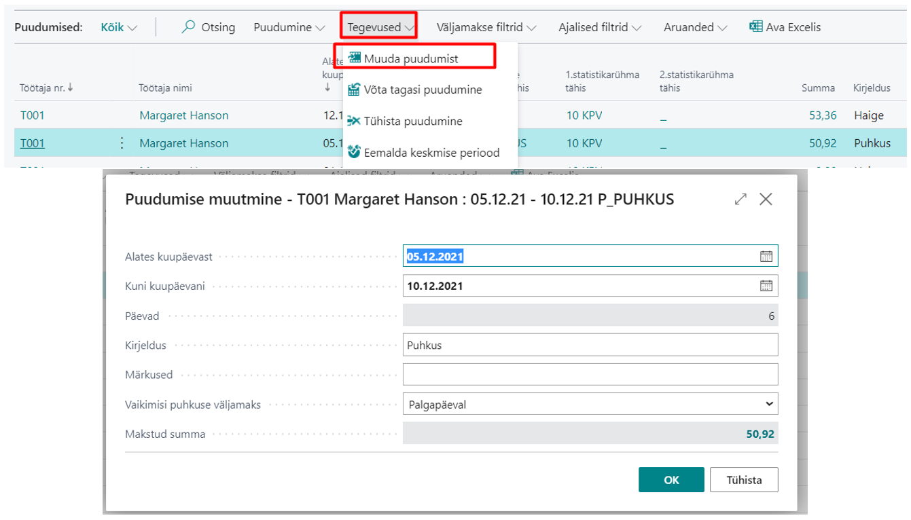The image size is (911, 520).
Task: Open the Ajalised filtrid menu
Action: coord(600,28)
